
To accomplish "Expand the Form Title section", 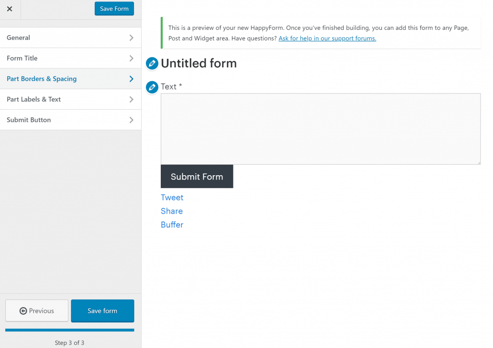I will click(70, 58).
